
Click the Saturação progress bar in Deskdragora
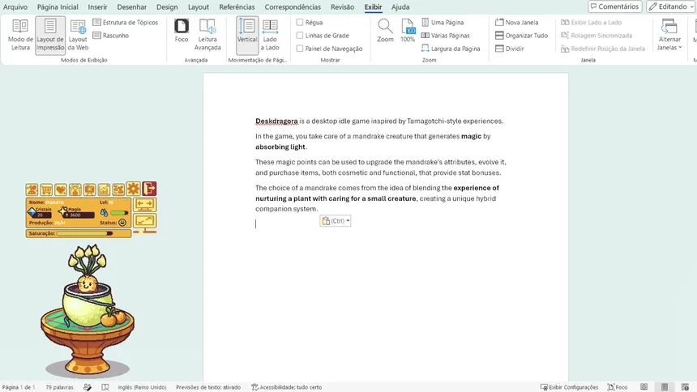(x=84, y=233)
